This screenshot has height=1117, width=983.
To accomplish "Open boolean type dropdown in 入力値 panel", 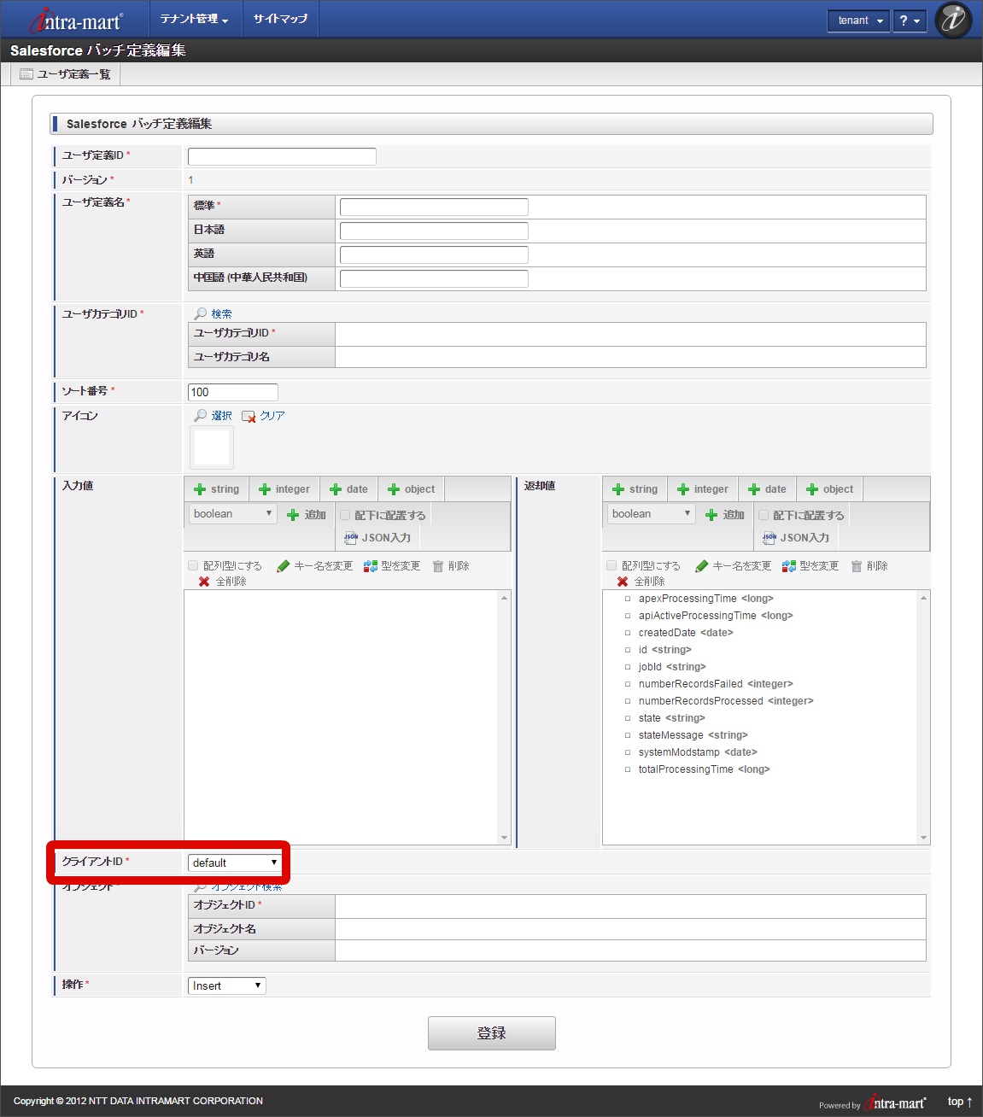I will coord(232,514).
